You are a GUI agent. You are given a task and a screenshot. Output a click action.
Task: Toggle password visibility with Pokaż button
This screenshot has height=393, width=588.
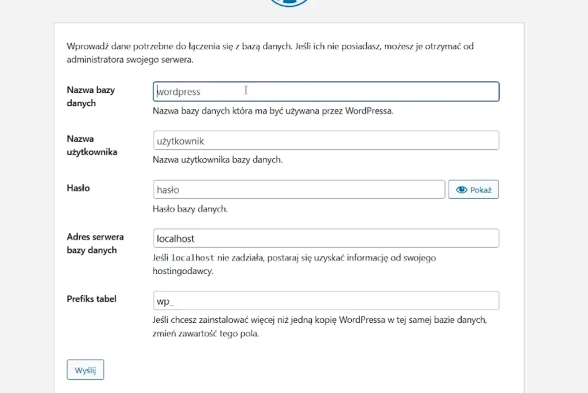[473, 190]
